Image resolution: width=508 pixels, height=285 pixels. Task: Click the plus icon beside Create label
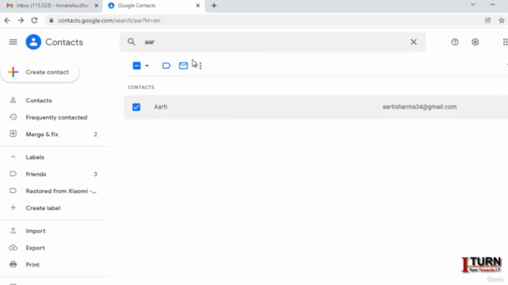point(13,207)
